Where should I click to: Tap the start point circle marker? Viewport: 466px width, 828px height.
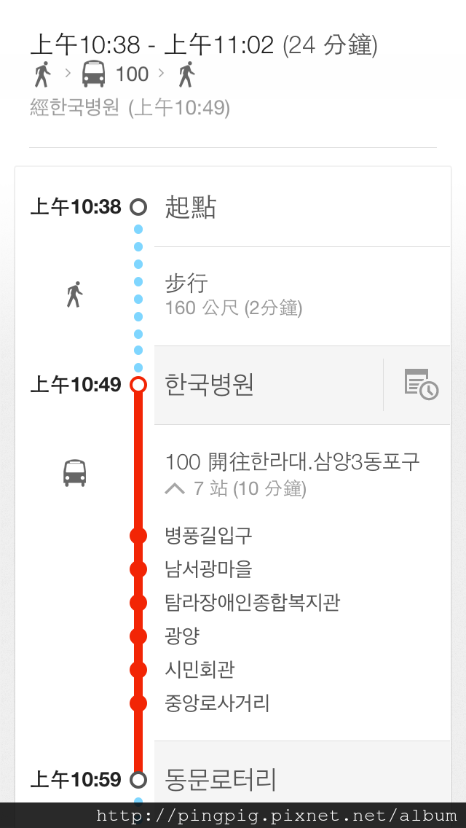(138, 207)
